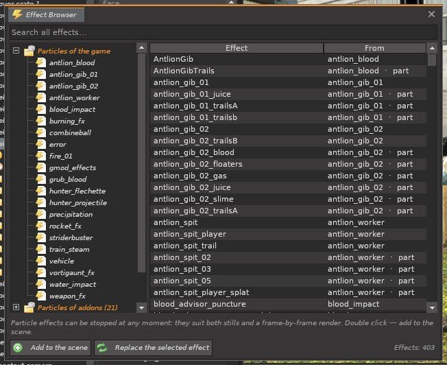
Task: Click the gmod_effects file icon
Action: click(40, 167)
